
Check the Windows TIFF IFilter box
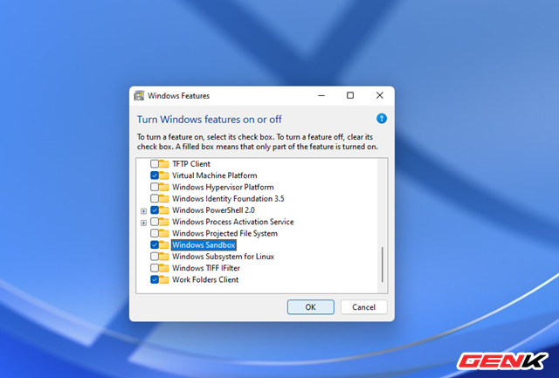point(155,268)
